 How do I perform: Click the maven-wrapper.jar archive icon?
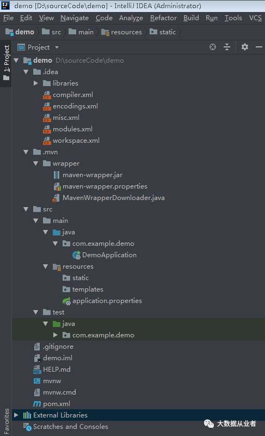[x=57, y=175]
